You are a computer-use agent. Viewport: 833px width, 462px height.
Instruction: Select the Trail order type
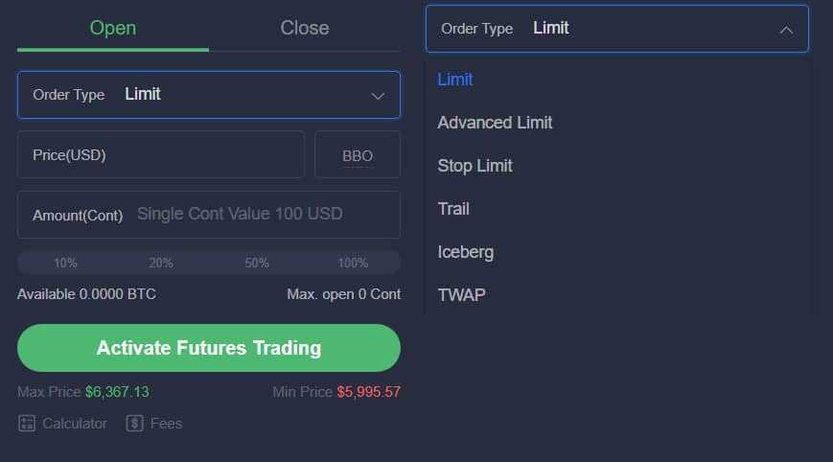(453, 209)
